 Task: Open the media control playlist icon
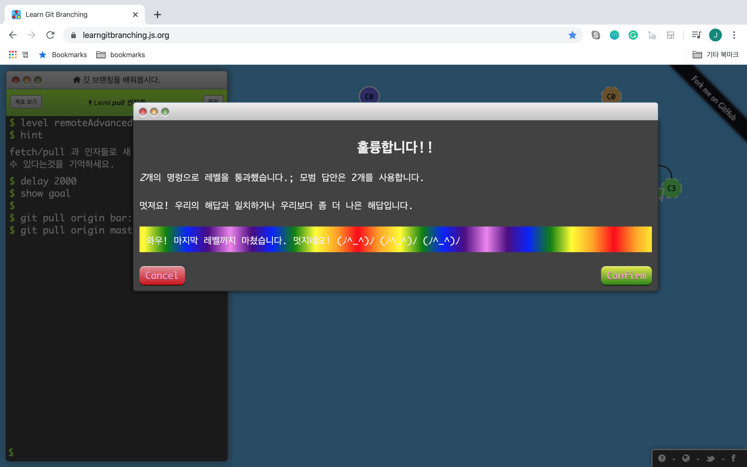696,35
